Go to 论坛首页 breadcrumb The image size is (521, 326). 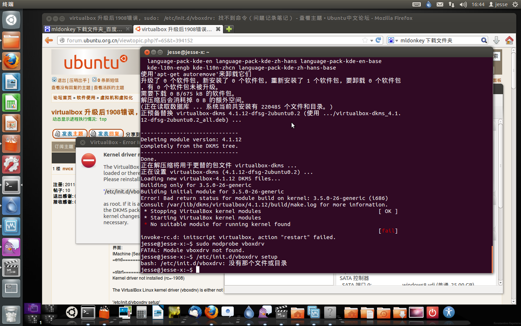62,98
